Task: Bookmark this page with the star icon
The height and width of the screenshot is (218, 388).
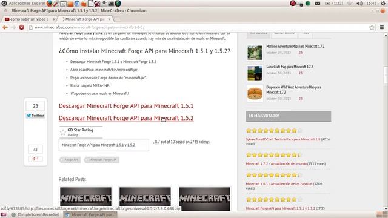Action: click(372, 27)
